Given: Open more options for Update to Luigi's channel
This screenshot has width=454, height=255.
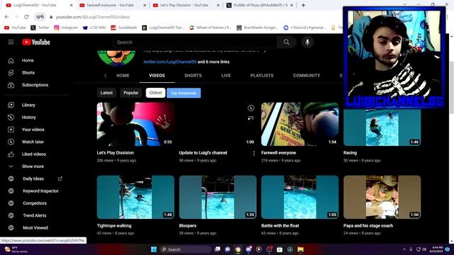Looking at the screenshot, I should pos(254,153).
